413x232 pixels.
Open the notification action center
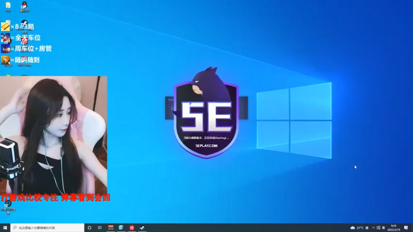coord(406,228)
